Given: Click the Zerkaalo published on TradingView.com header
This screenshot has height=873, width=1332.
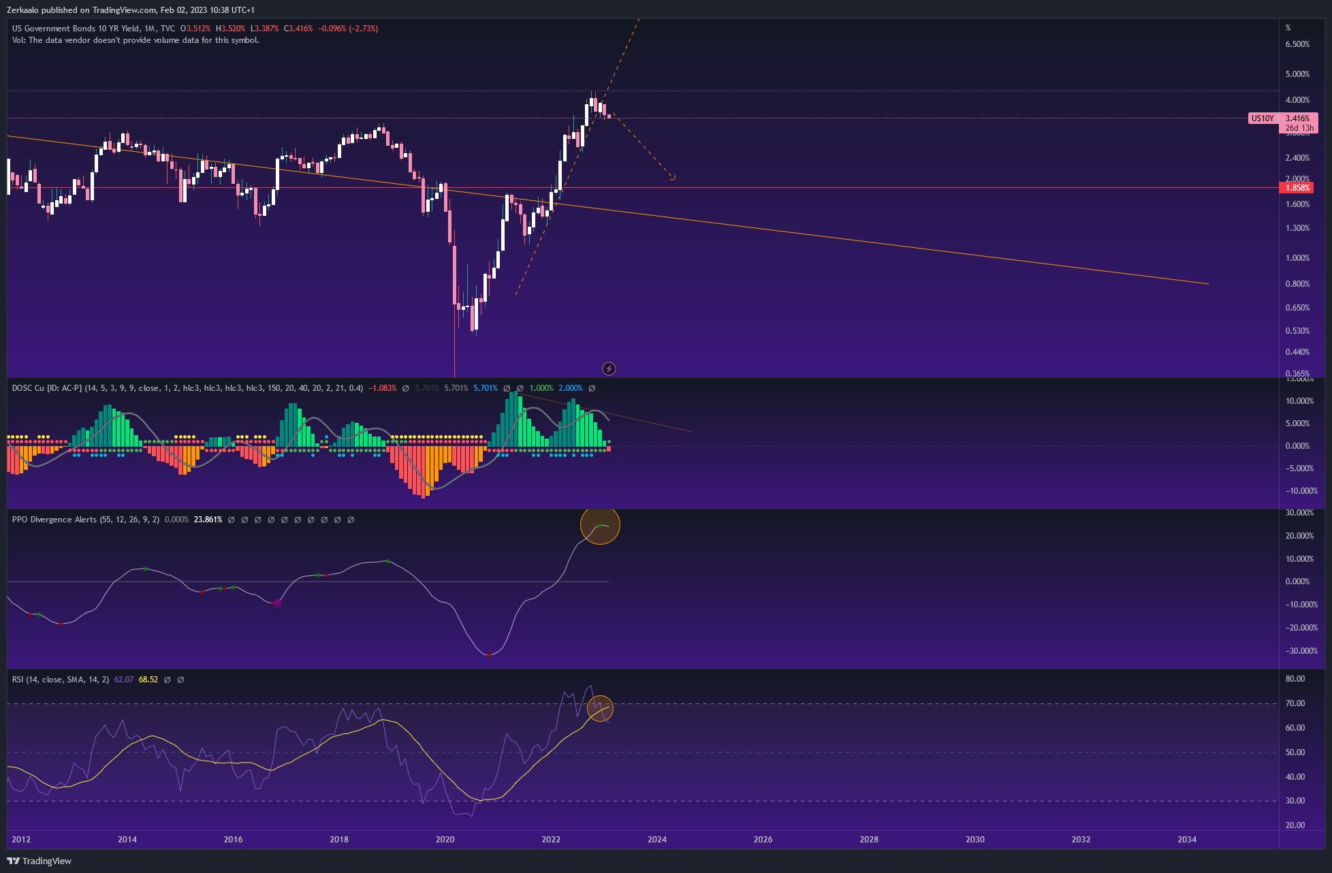Looking at the screenshot, I should point(131,10).
